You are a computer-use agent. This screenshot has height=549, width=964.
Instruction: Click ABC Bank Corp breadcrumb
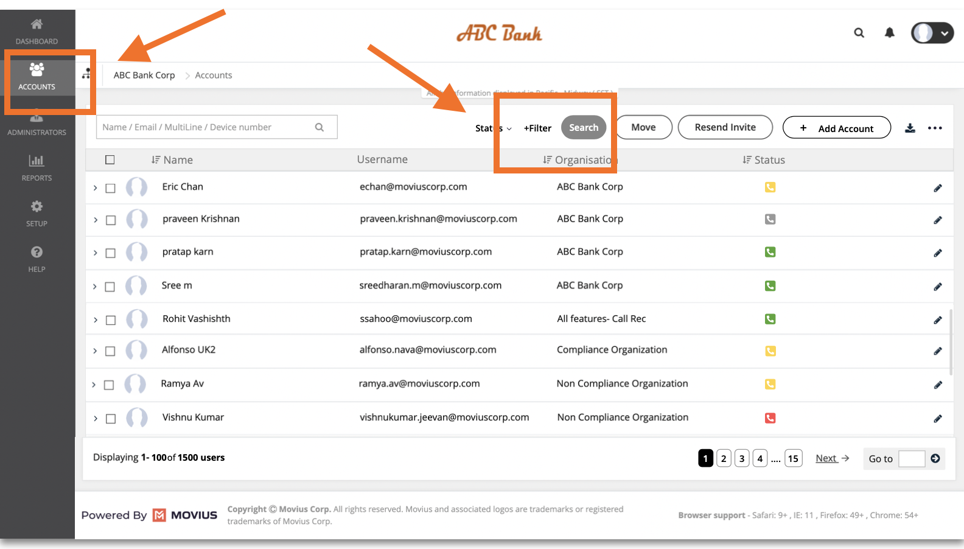point(144,75)
